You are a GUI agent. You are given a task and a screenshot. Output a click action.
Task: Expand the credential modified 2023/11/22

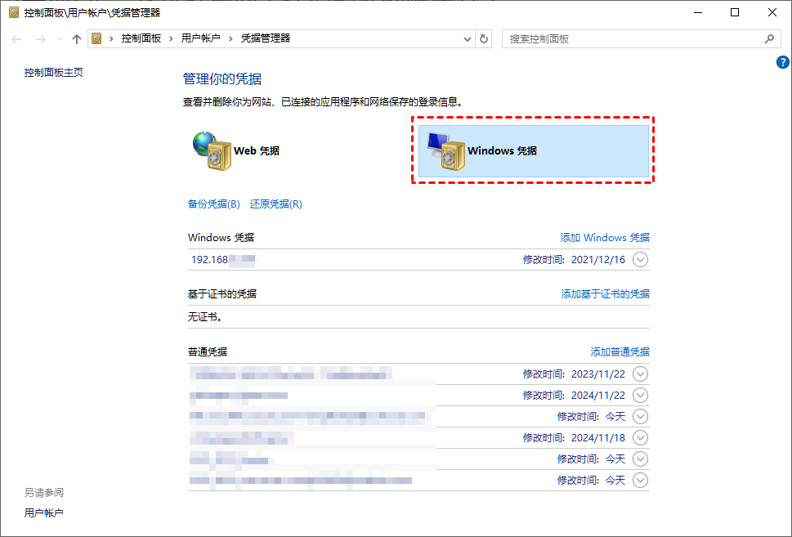tap(640, 374)
